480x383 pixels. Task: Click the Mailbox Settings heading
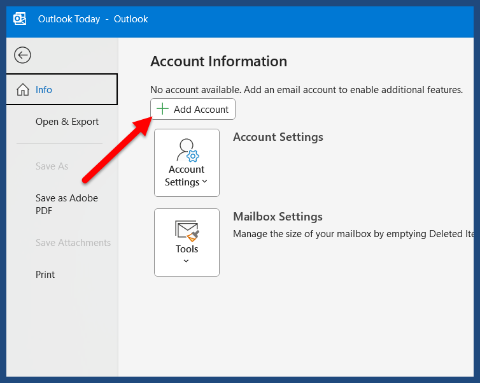coord(278,217)
